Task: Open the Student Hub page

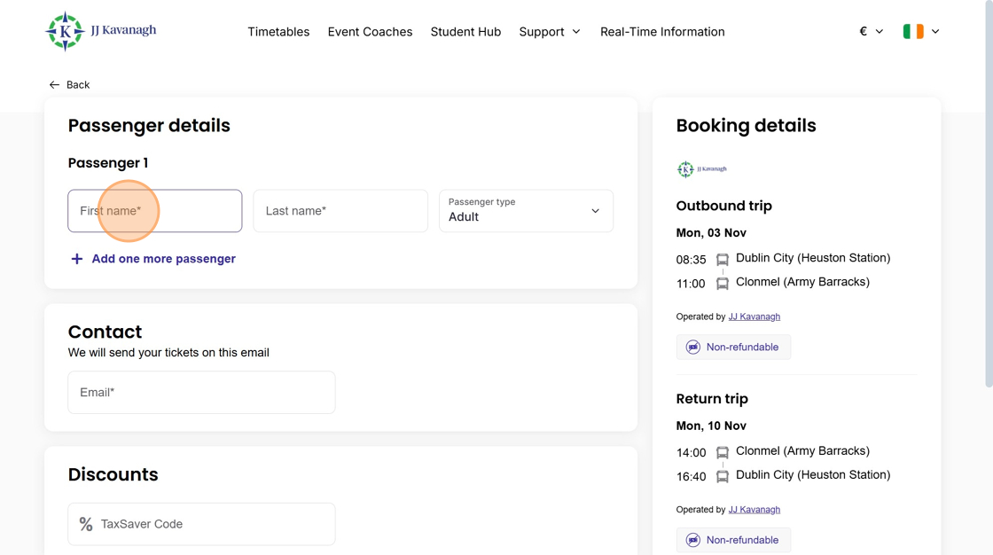Action: pyautogui.click(x=465, y=32)
